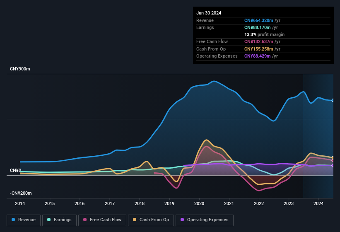Image resolution: width=340 pixels, height=232 pixels.
Task: Click the blue dot beside Revenue legend label
Action: (14, 220)
